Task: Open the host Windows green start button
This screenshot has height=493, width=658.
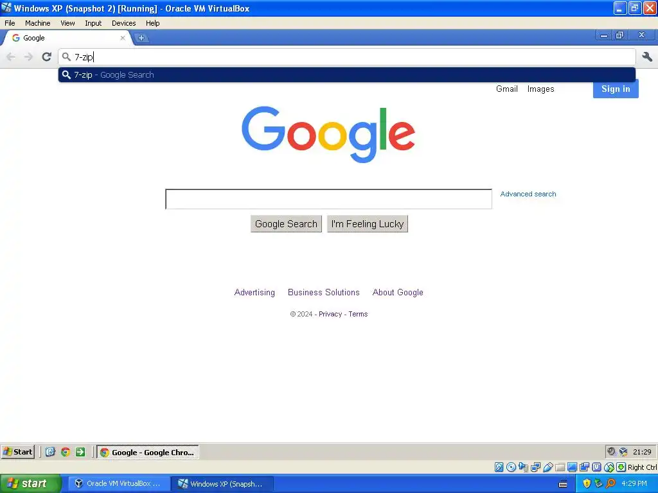Action: pos(31,484)
